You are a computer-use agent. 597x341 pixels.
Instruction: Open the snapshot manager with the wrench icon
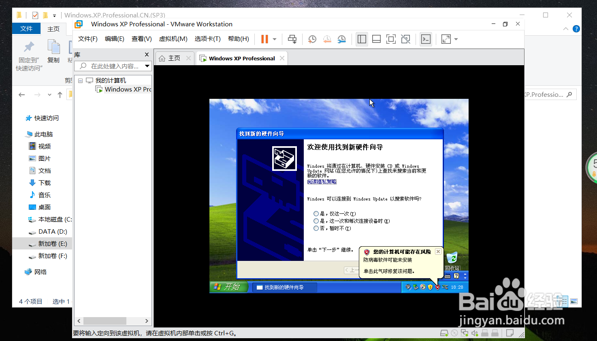tap(342, 39)
